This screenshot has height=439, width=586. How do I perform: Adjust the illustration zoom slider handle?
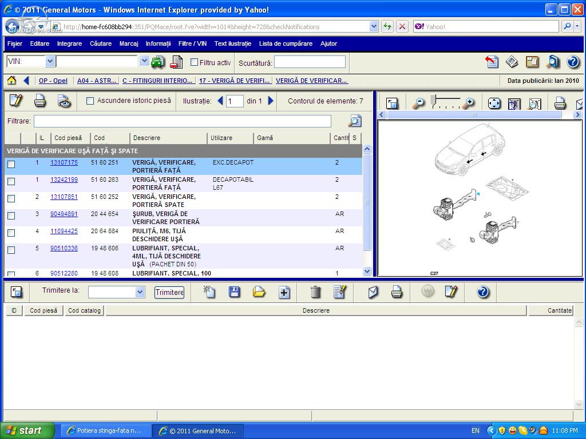coord(433,100)
